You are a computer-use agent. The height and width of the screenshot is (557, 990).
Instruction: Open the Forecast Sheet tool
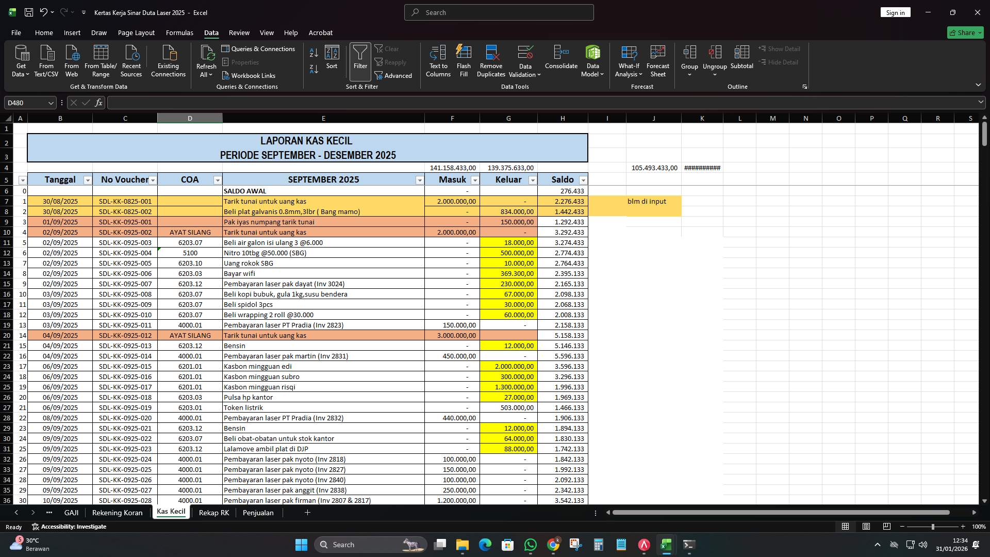[x=658, y=60]
